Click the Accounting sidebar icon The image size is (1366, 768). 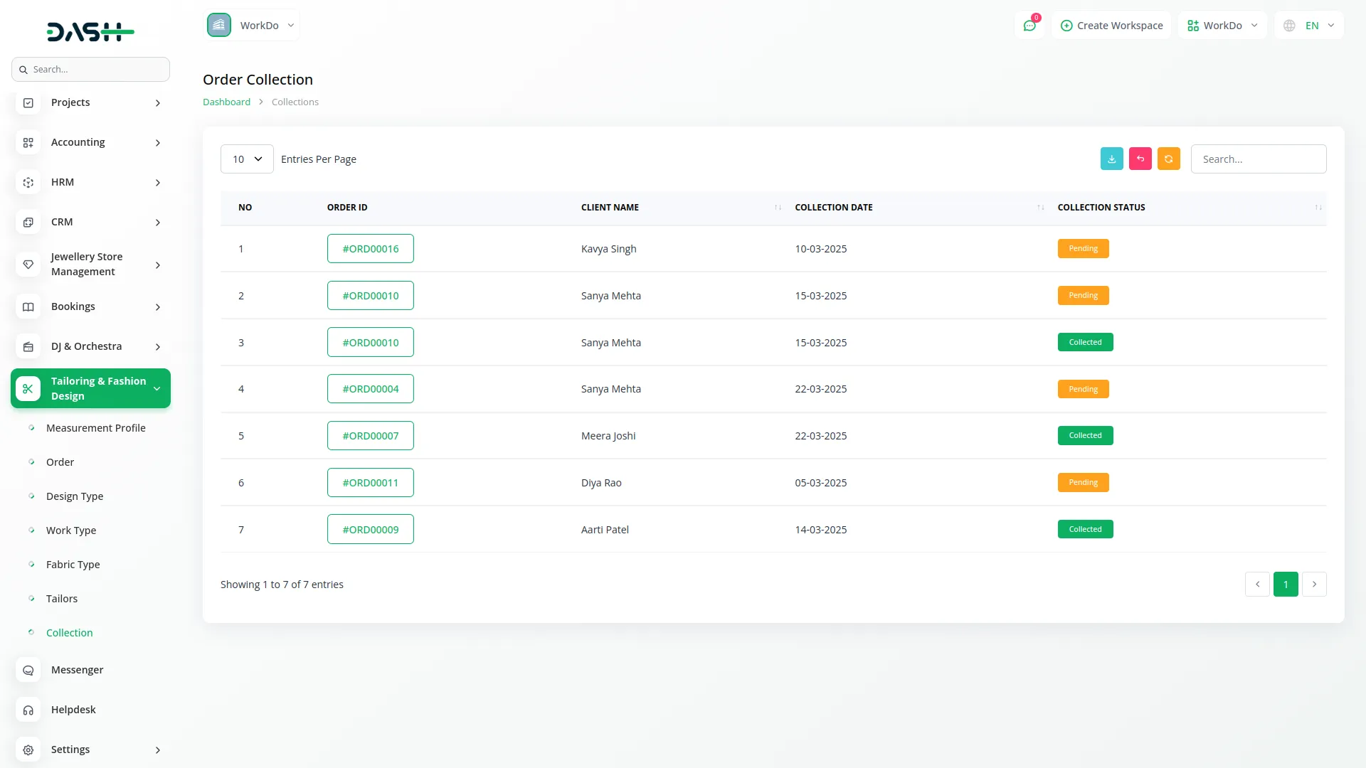click(x=28, y=142)
